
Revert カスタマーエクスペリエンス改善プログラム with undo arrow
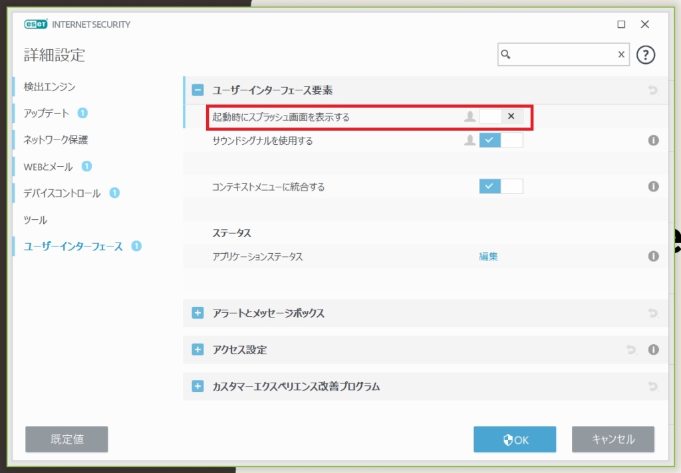[x=653, y=386]
